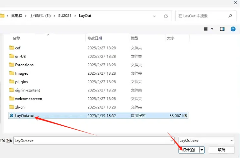Click the 打开(O) button

tap(189, 150)
